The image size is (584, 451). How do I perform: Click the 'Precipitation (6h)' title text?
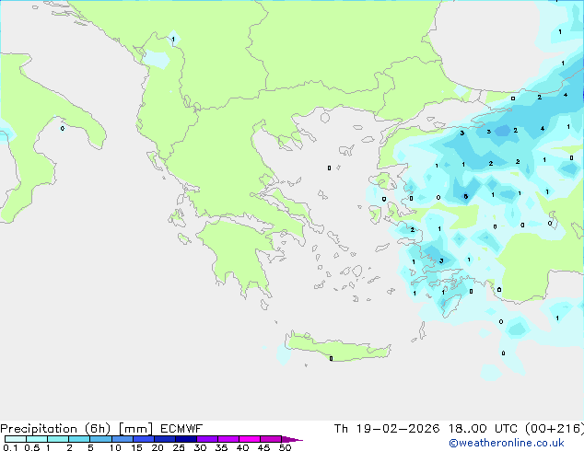[x=55, y=429]
